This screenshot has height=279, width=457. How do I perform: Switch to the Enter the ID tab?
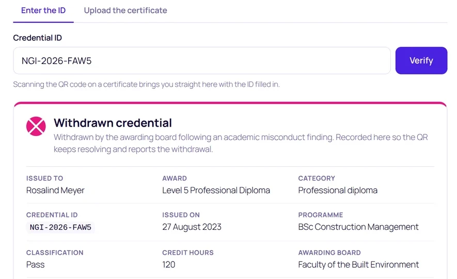pyautogui.click(x=43, y=10)
